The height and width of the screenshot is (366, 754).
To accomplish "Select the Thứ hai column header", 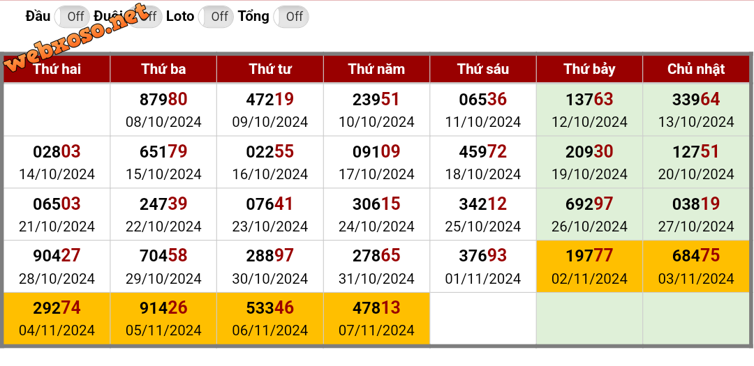I will 57,69.
